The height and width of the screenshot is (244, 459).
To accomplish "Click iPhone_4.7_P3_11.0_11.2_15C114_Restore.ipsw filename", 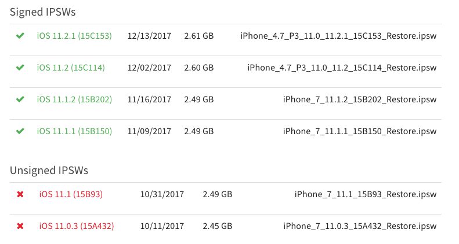I will coord(342,68).
